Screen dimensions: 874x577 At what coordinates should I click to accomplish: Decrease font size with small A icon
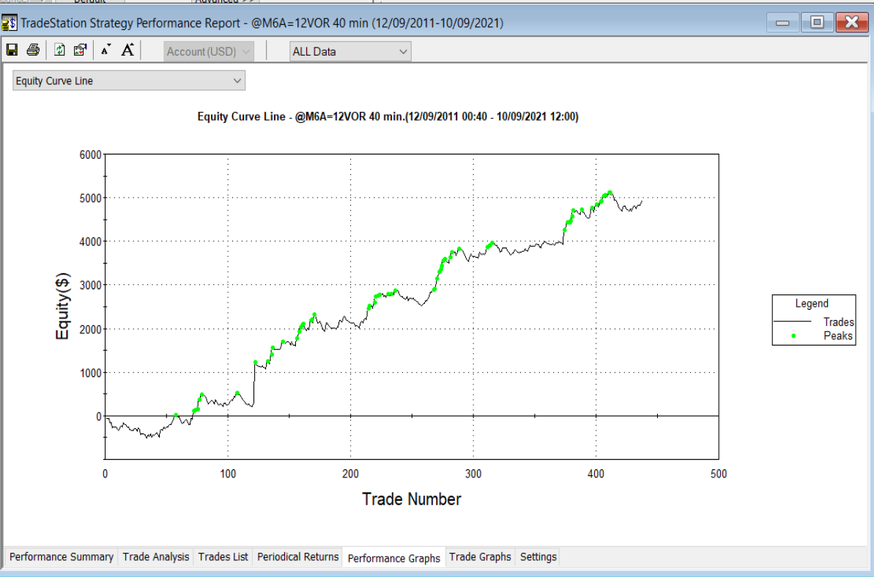pos(105,50)
